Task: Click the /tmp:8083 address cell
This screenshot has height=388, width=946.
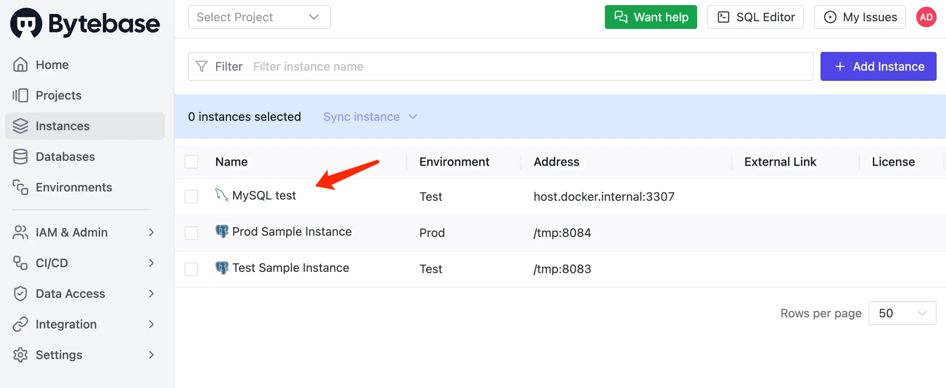Action: click(562, 269)
